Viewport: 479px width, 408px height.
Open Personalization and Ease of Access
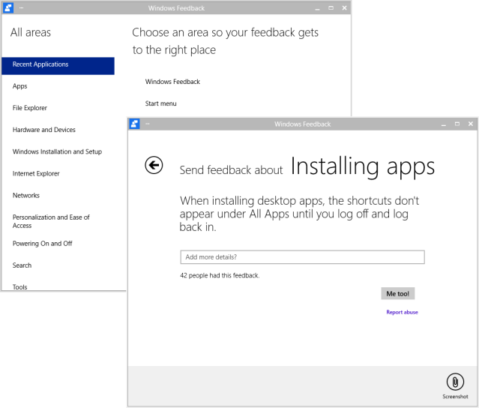pos(51,221)
